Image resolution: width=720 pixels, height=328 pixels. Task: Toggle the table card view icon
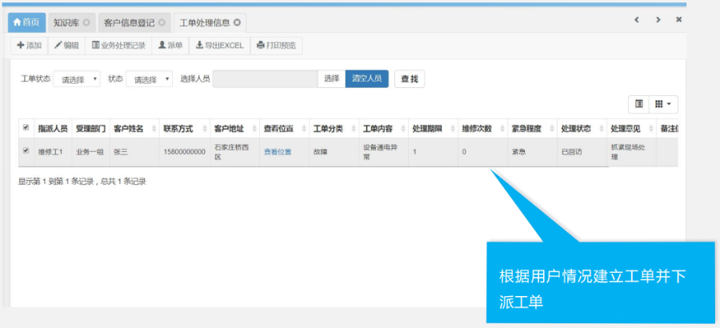[639, 104]
